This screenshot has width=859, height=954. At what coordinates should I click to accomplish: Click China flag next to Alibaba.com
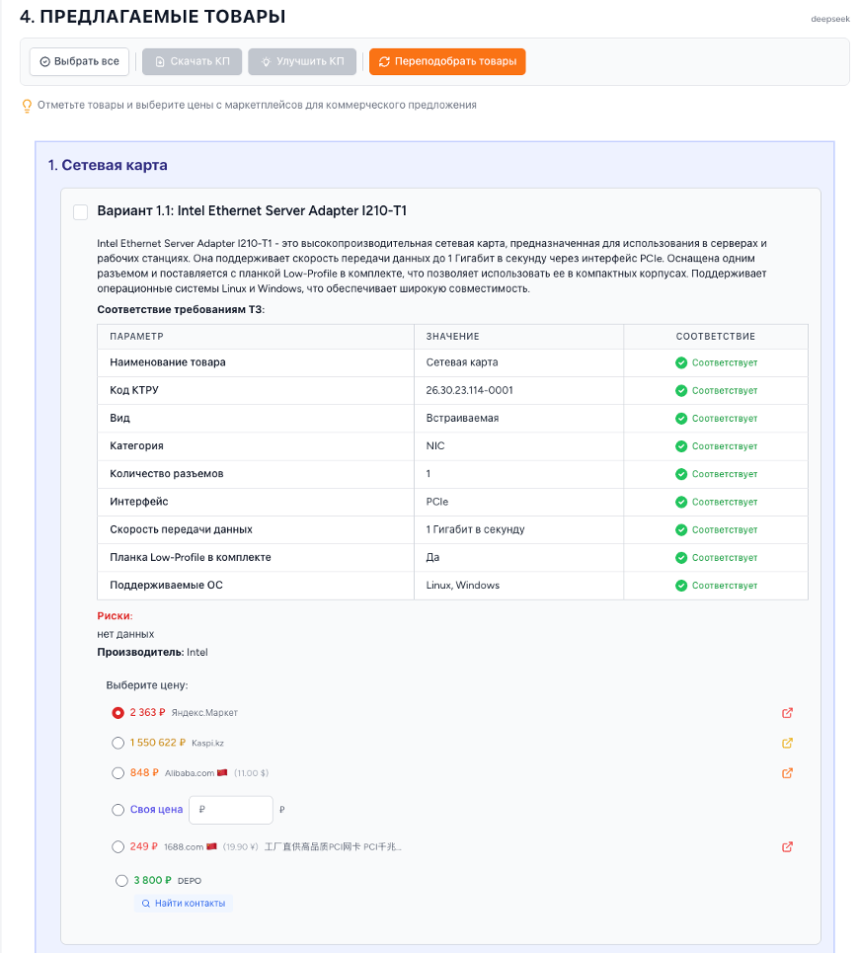coord(222,773)
